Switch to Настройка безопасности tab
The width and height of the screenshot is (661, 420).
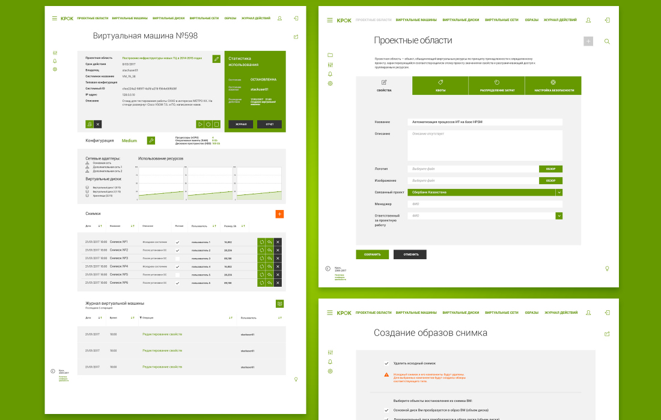click(x=553, y=85)
